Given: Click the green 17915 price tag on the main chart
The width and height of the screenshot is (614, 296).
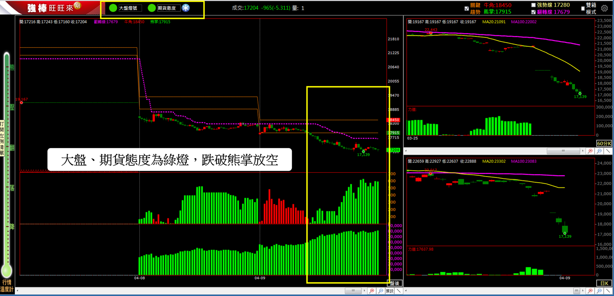Looking at the screenshot, I should pos(394,133).
